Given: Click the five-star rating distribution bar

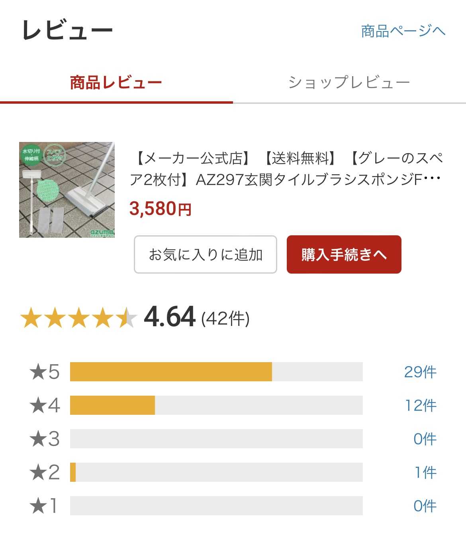Looking at the screenshot, I should tap(216, 372).
